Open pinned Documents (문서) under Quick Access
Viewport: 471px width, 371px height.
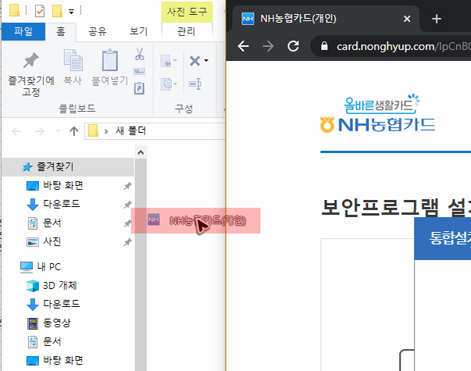point(52,223)
